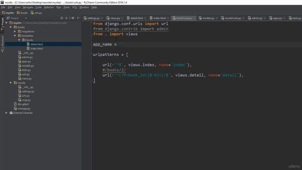
Task: Open the Navigate menu
Action: pyautogui.click(x=28, y=8)
